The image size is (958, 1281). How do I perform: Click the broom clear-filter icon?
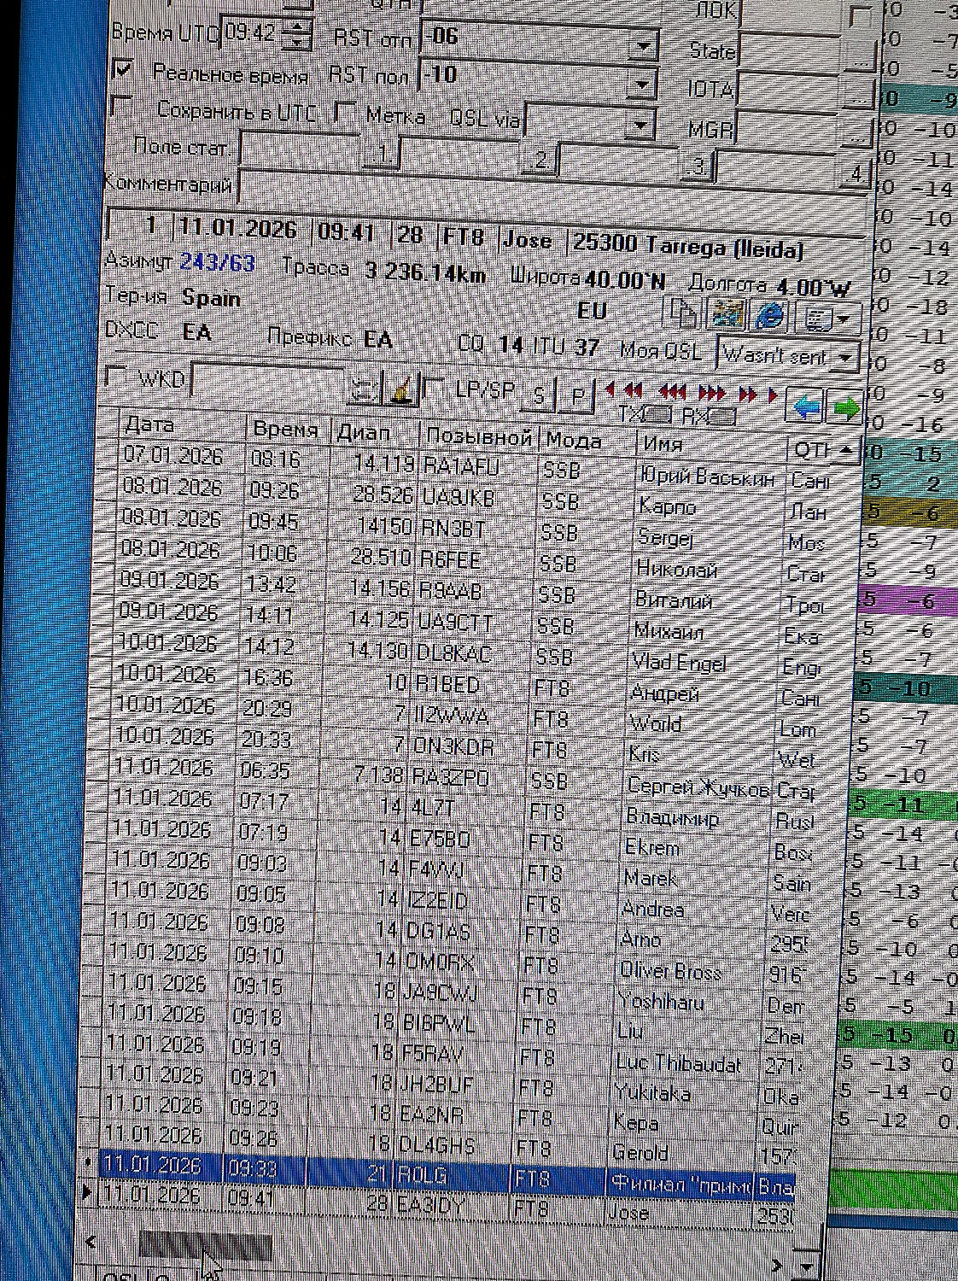(403, 390)
